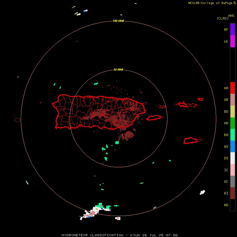Select the GR dusty pink legend swatch
Screen dimensions: 237x237
point(233,100)
